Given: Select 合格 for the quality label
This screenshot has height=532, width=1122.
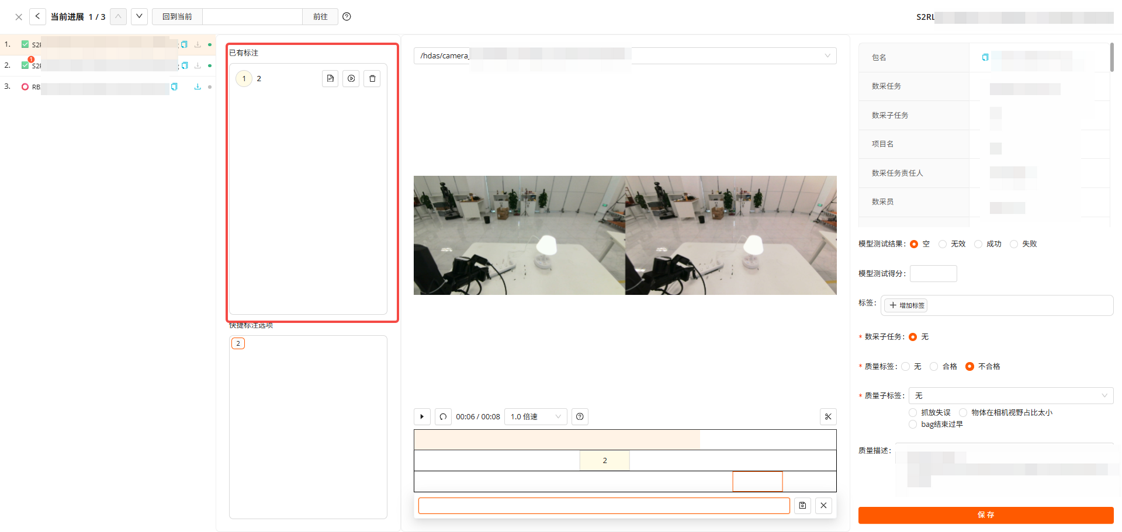Looking at the screenshot, I should 934,366.
